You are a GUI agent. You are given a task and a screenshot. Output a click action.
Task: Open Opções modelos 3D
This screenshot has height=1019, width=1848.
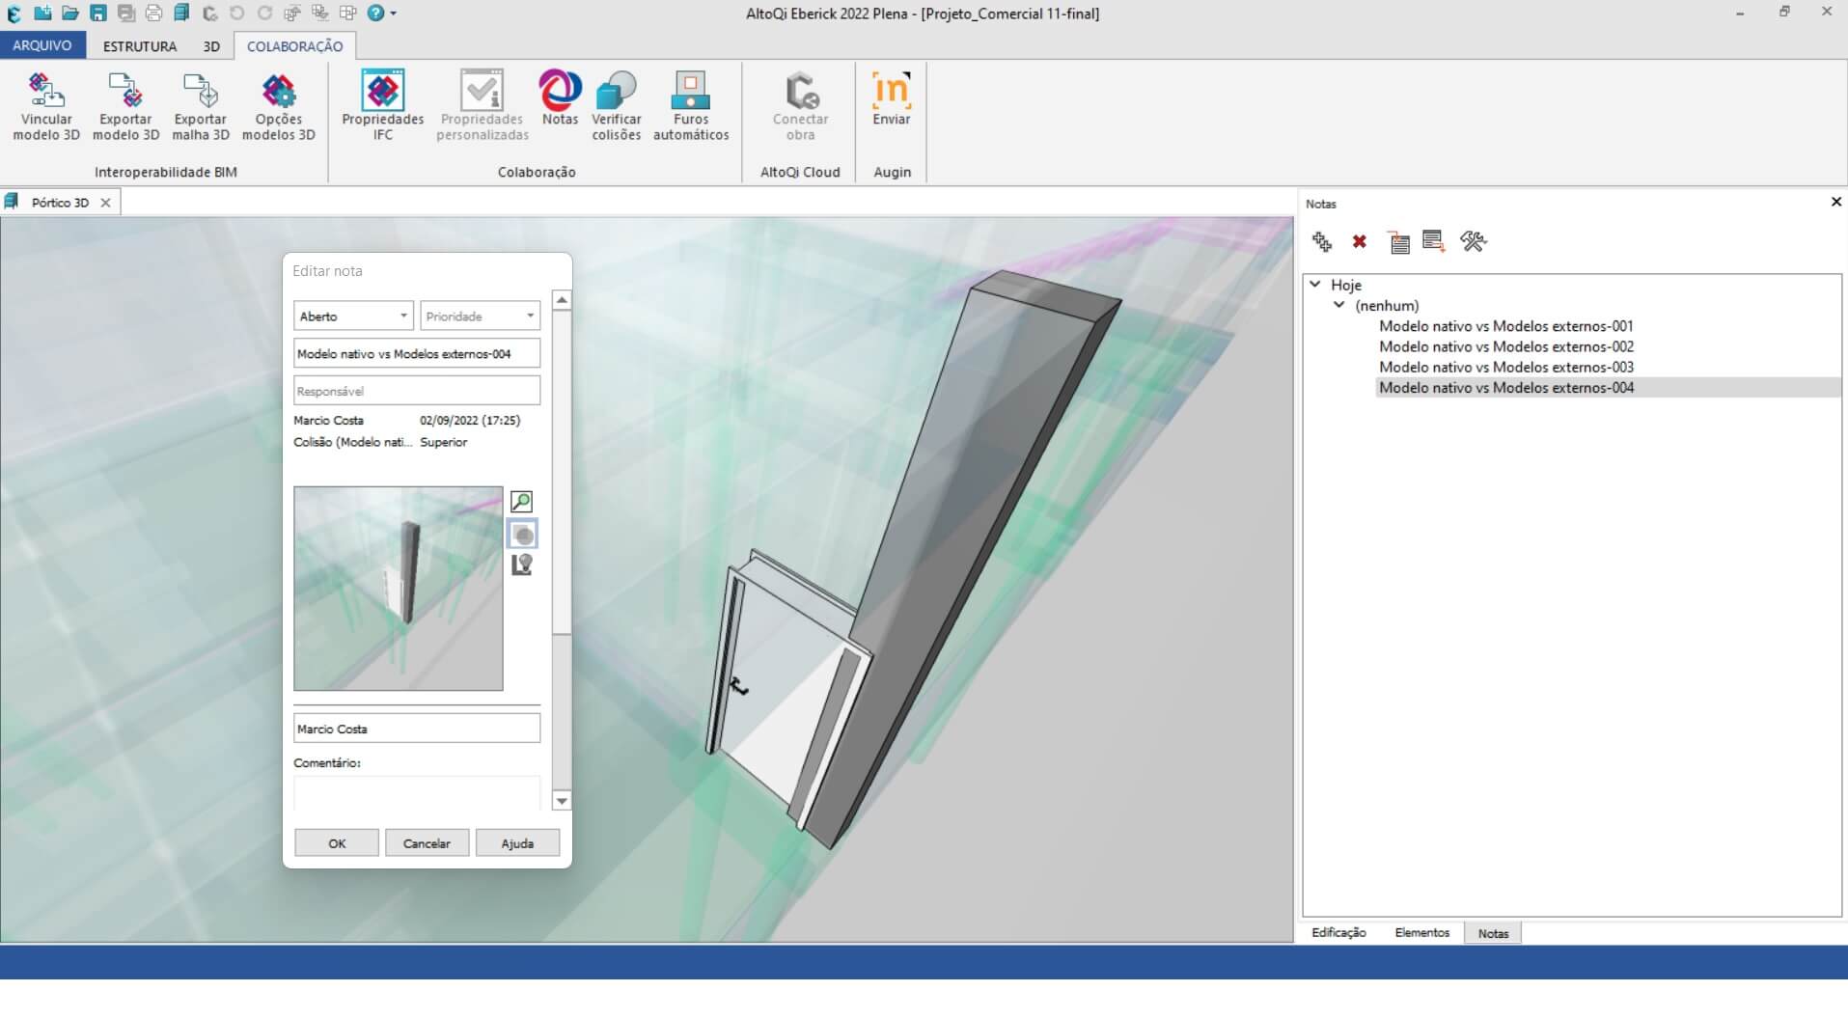[278, 106]
